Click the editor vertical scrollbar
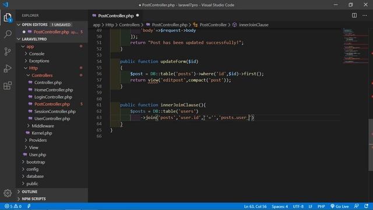 [371, 145]
